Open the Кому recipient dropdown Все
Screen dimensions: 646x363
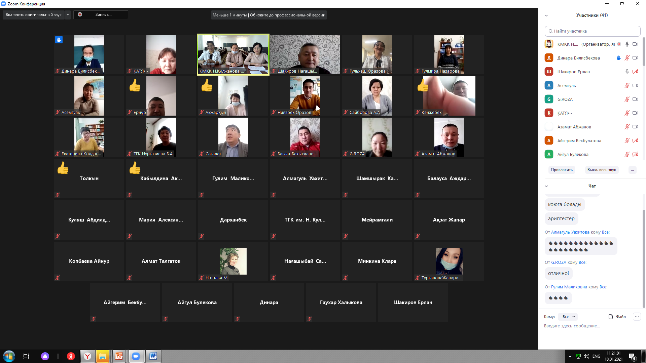(568, 317)
